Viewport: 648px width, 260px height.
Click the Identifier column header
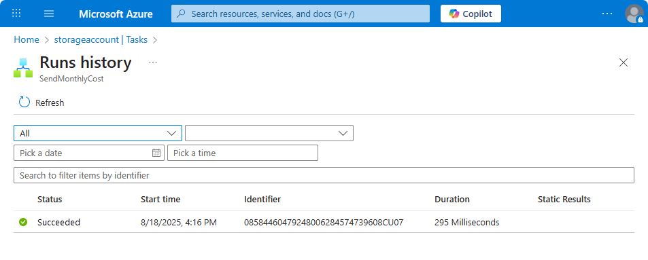click(262, 200)
